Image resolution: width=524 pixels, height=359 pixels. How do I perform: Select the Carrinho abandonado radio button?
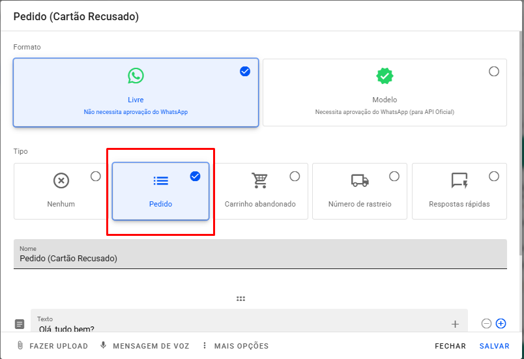click(295, 176)
